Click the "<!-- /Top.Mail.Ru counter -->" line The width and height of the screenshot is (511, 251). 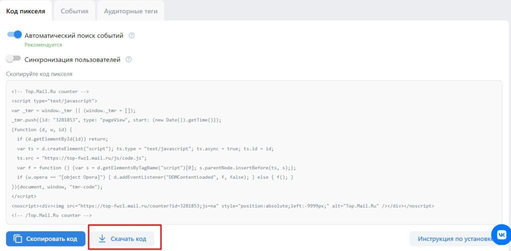(51, 215)
